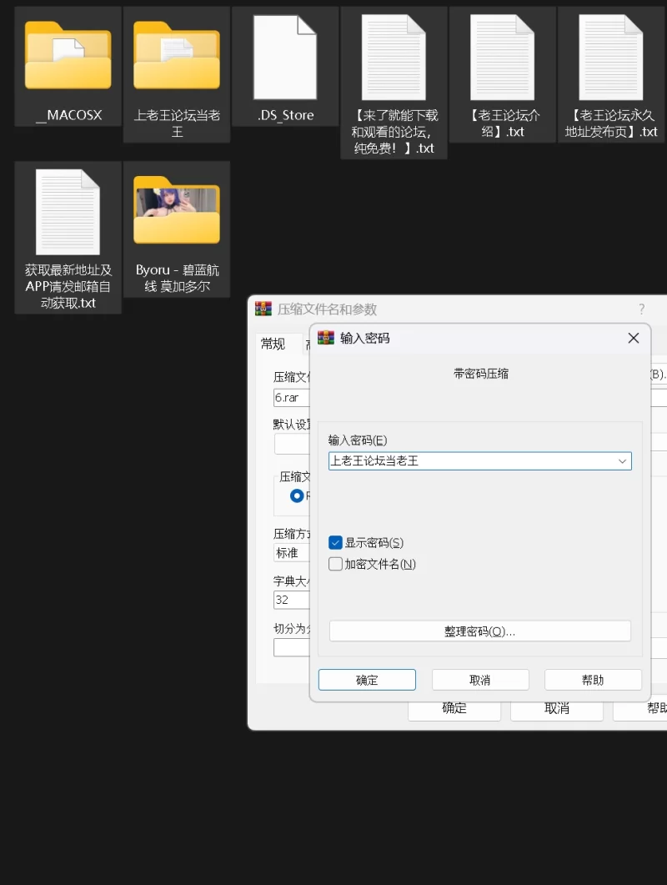Open the Byoru folder thumbnail
This screenshot has height=885, width=667.
tap(177, 212)
